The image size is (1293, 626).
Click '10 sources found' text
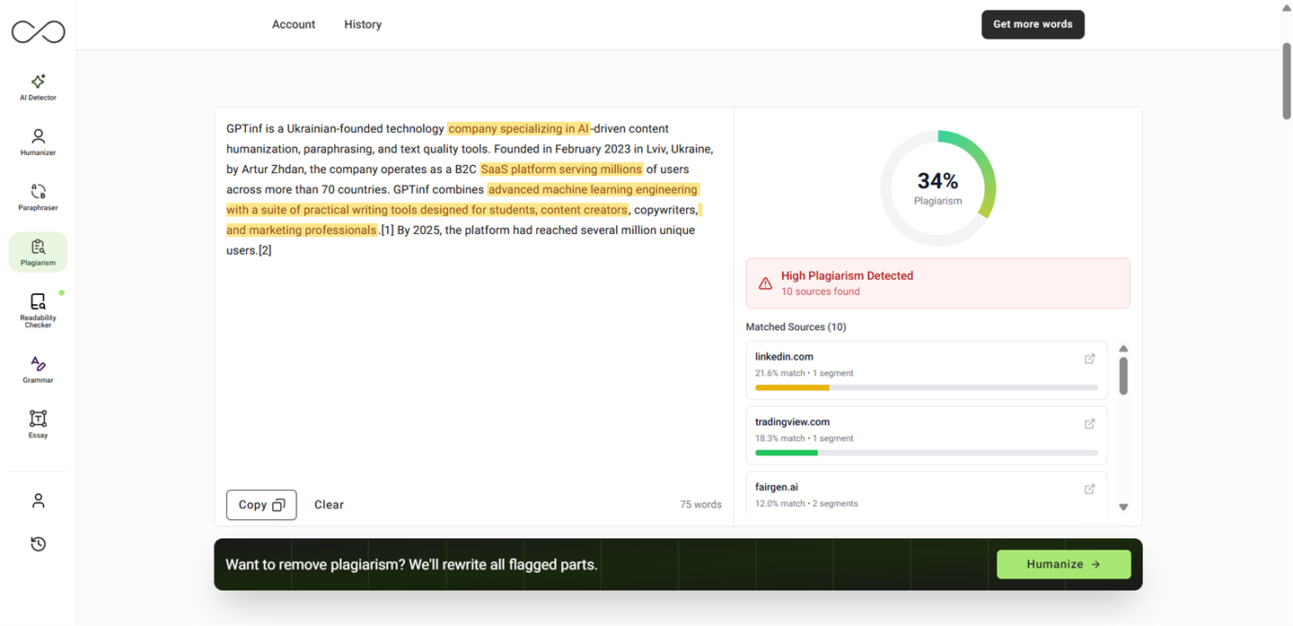pos(820,291)
